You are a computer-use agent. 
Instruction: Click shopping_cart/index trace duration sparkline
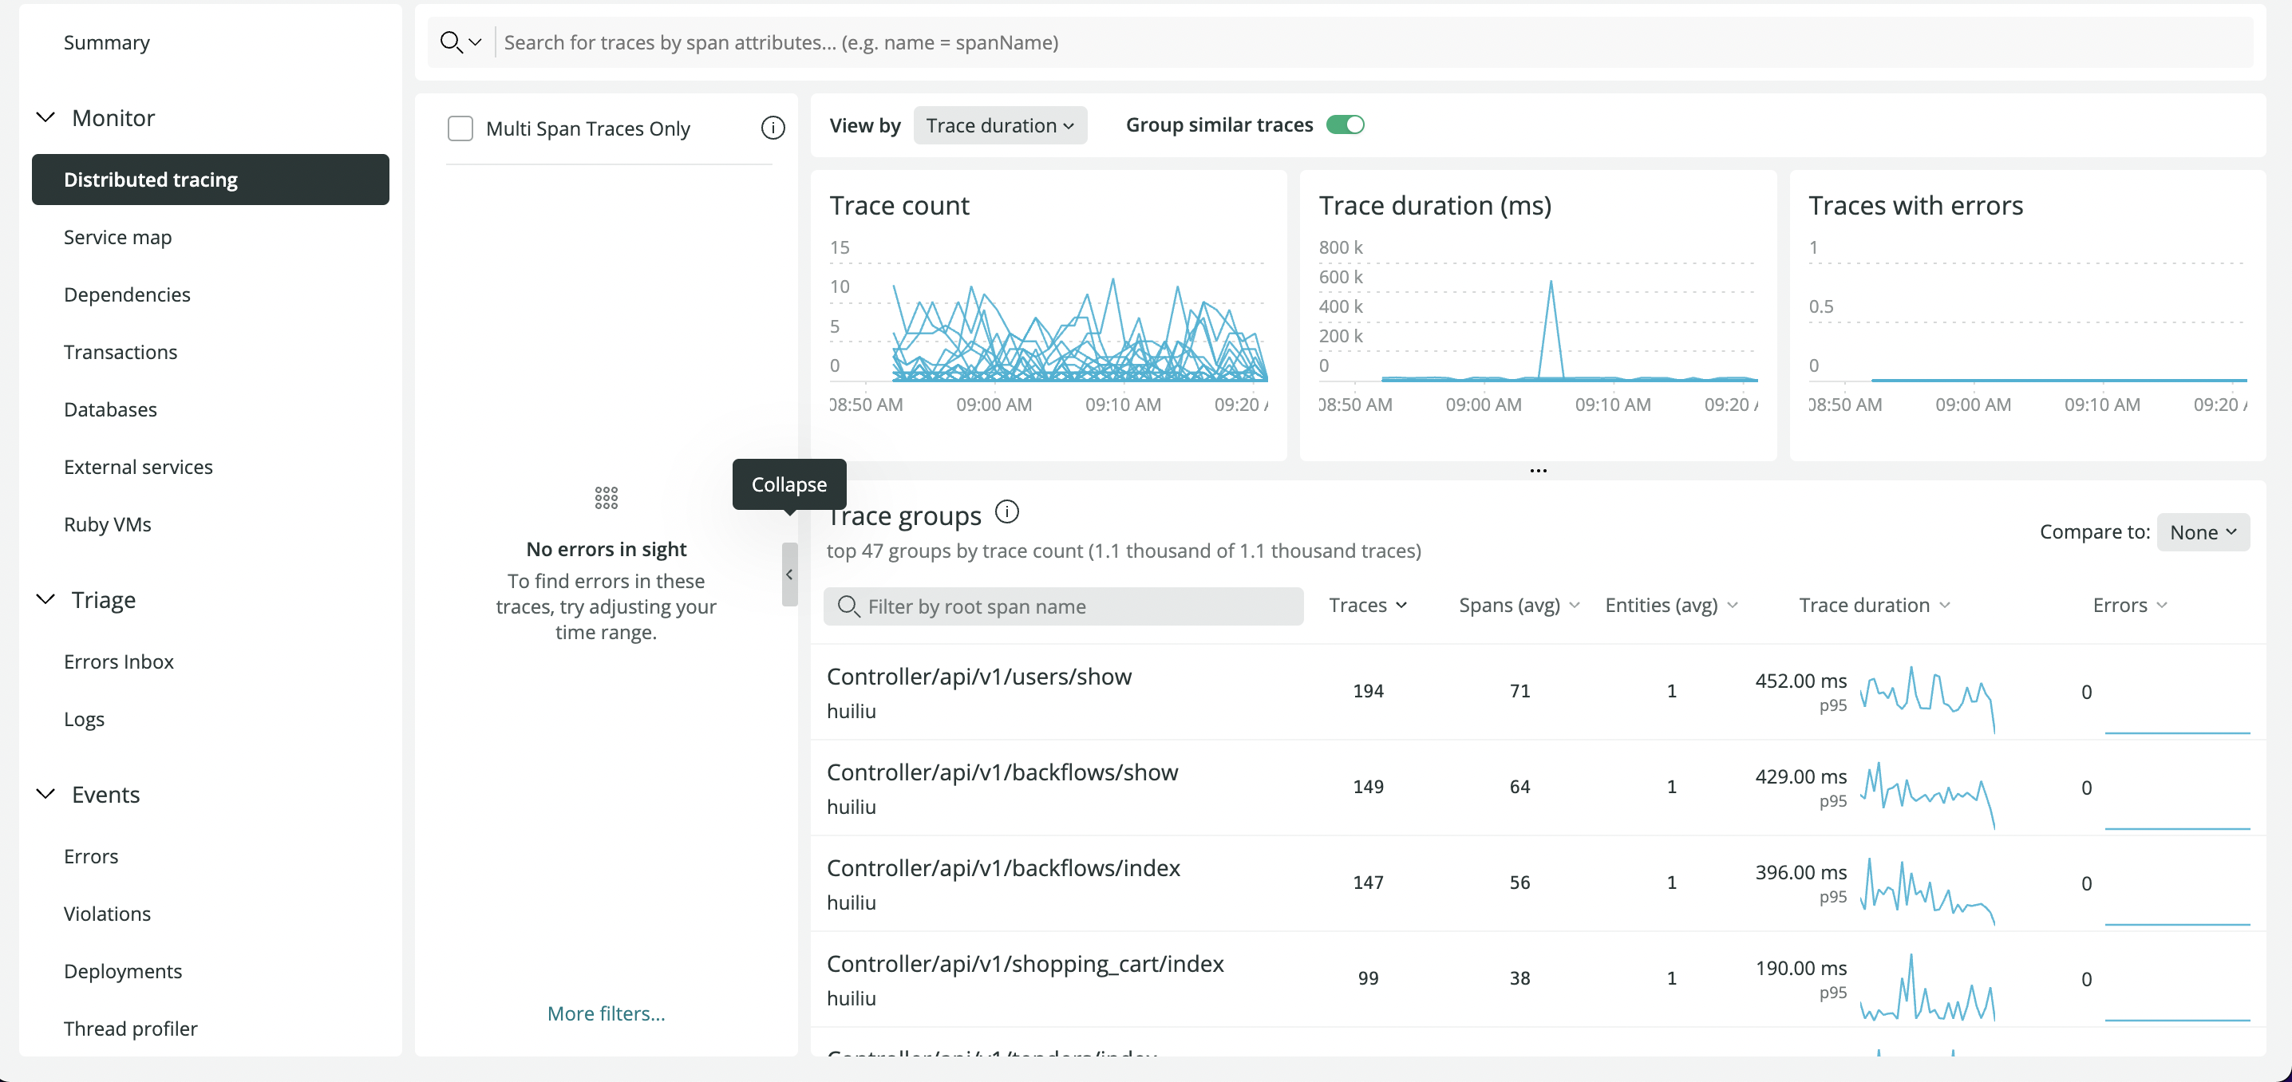click(x=1927, y=986)
